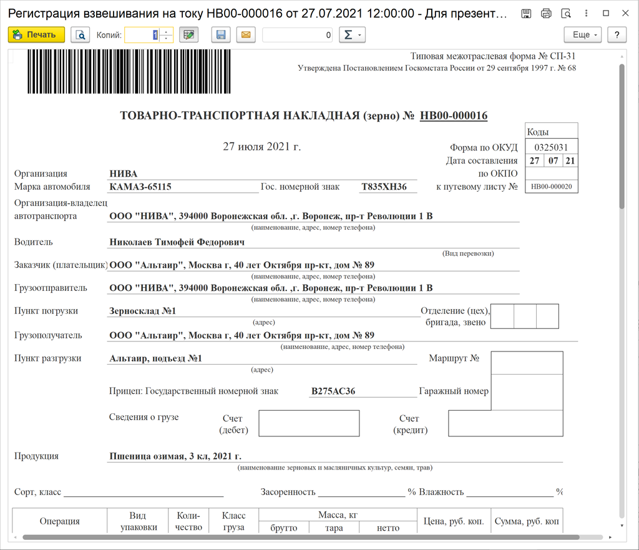Viewport: 639px width, 550px height.
Task: Click the numeric sum field showing 0
Action: pos(297,35)
